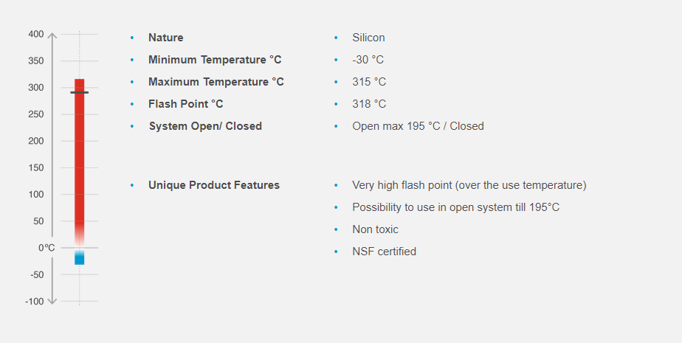The width and height of the screenshot is (682, 343).
Task: Click the "NSF certified" feature text
Action: [x=384, y=252]
